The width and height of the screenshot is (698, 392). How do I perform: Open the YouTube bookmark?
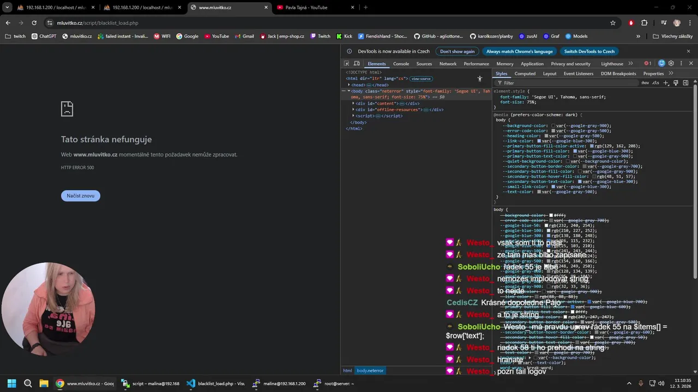coord(216,36)
